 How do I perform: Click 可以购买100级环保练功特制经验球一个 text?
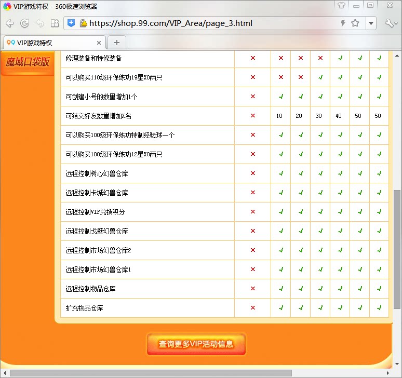tap(120, 135)
